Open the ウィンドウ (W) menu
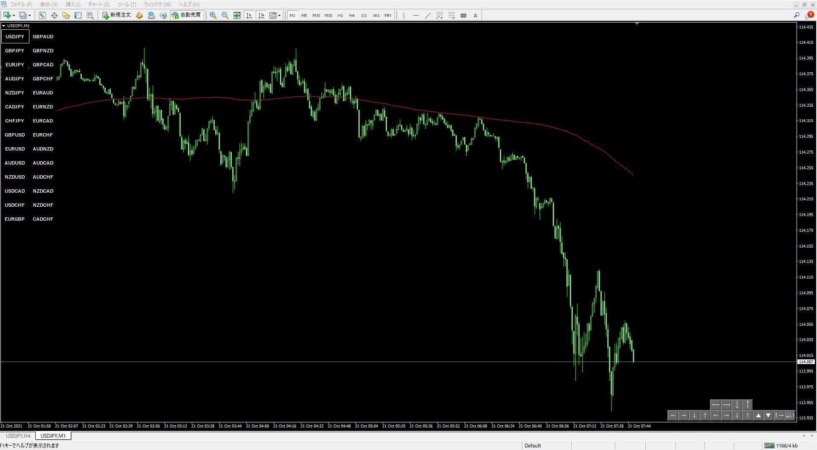The image size is (817, 450). pos(157,5)
